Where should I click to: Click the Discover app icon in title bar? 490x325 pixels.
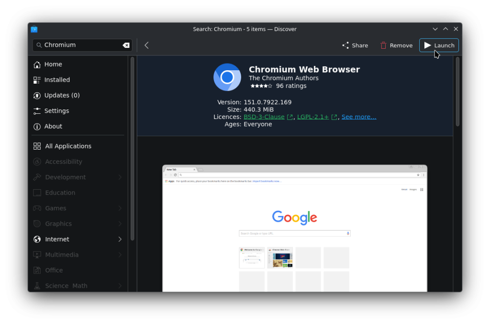click(34, 29)
